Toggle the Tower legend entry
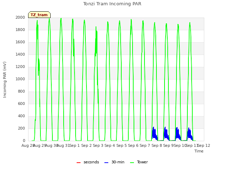 tap(139, 162)
